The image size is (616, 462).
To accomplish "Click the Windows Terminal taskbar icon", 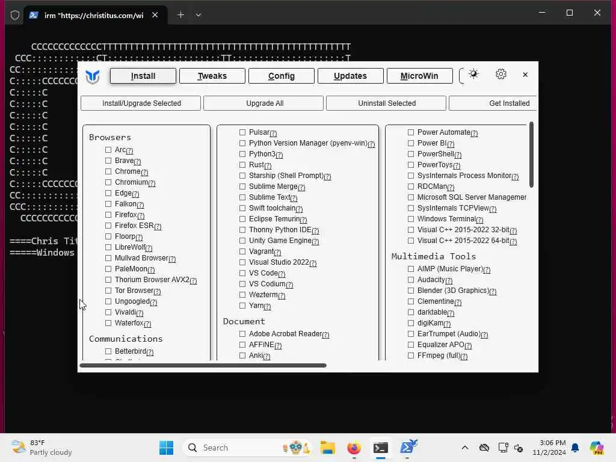I will 380,448.
